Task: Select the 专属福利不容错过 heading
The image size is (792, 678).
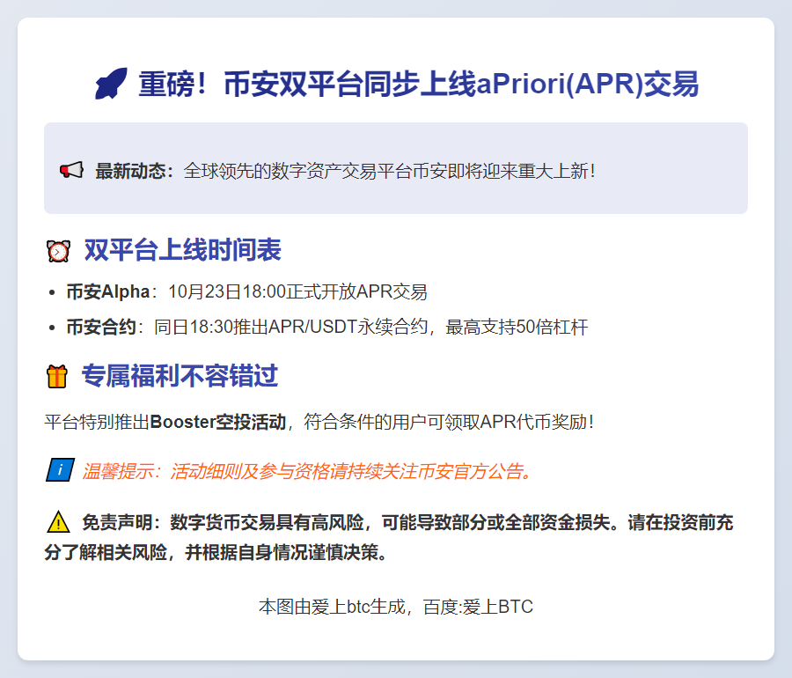Action: 180,377
